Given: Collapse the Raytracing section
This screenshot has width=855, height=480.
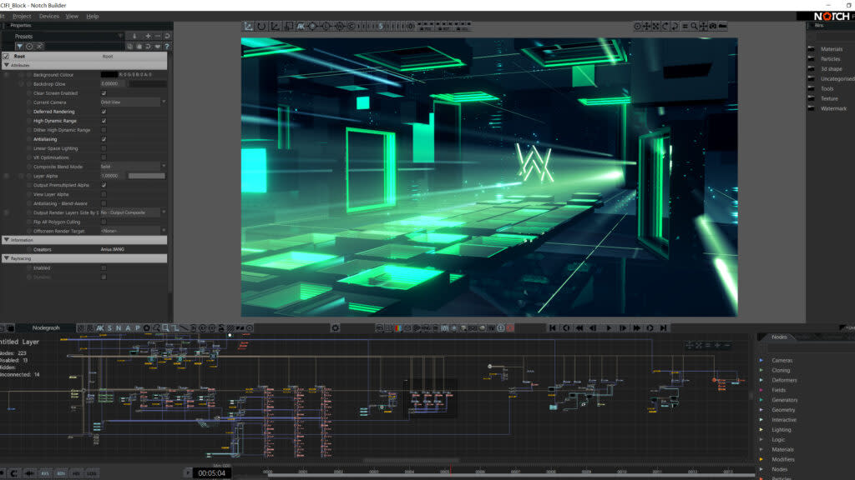Looking at the screenshot, I should point(7,258).
